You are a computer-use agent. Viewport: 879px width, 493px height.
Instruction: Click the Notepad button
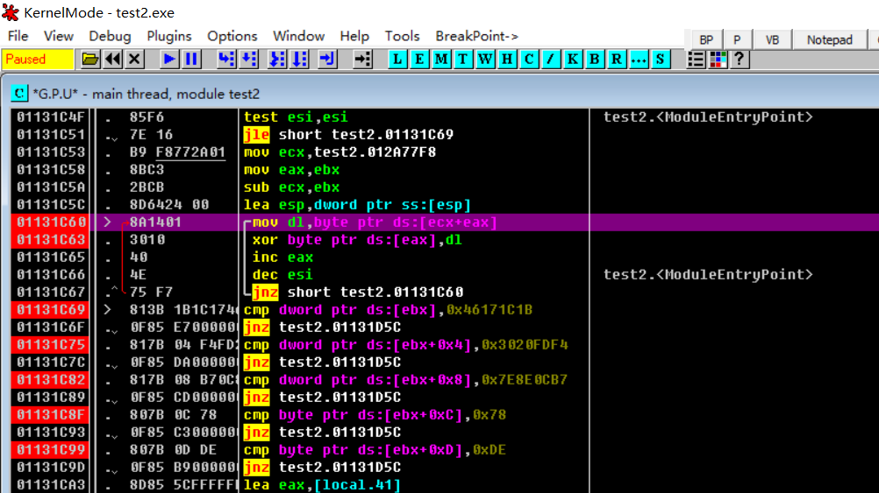coord(829,39)
